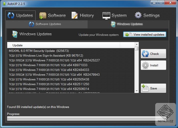Select MSXML 6.0 RTM Security Update row
The image size is (178, 128).
71,51
